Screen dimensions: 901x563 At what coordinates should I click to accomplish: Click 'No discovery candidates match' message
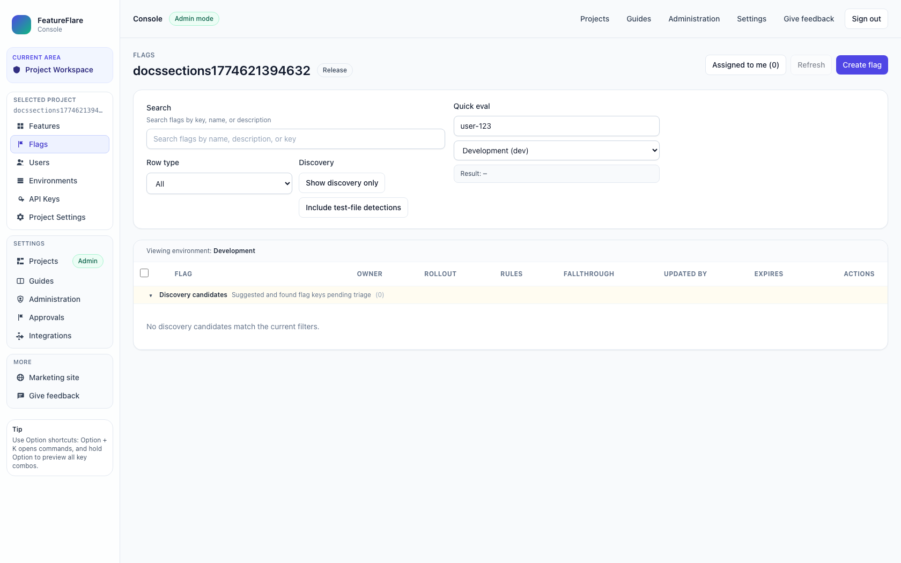[x=233, y=327]
